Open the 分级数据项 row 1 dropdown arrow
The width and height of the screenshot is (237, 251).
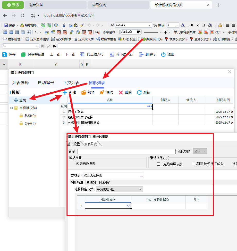pyautogui.click(x=128, y=206)
